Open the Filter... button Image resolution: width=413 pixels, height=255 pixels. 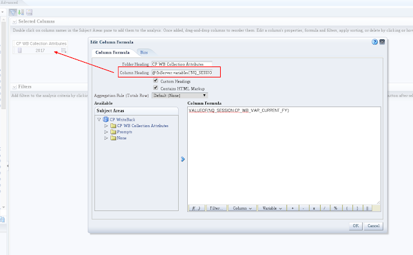pos(216,208)
